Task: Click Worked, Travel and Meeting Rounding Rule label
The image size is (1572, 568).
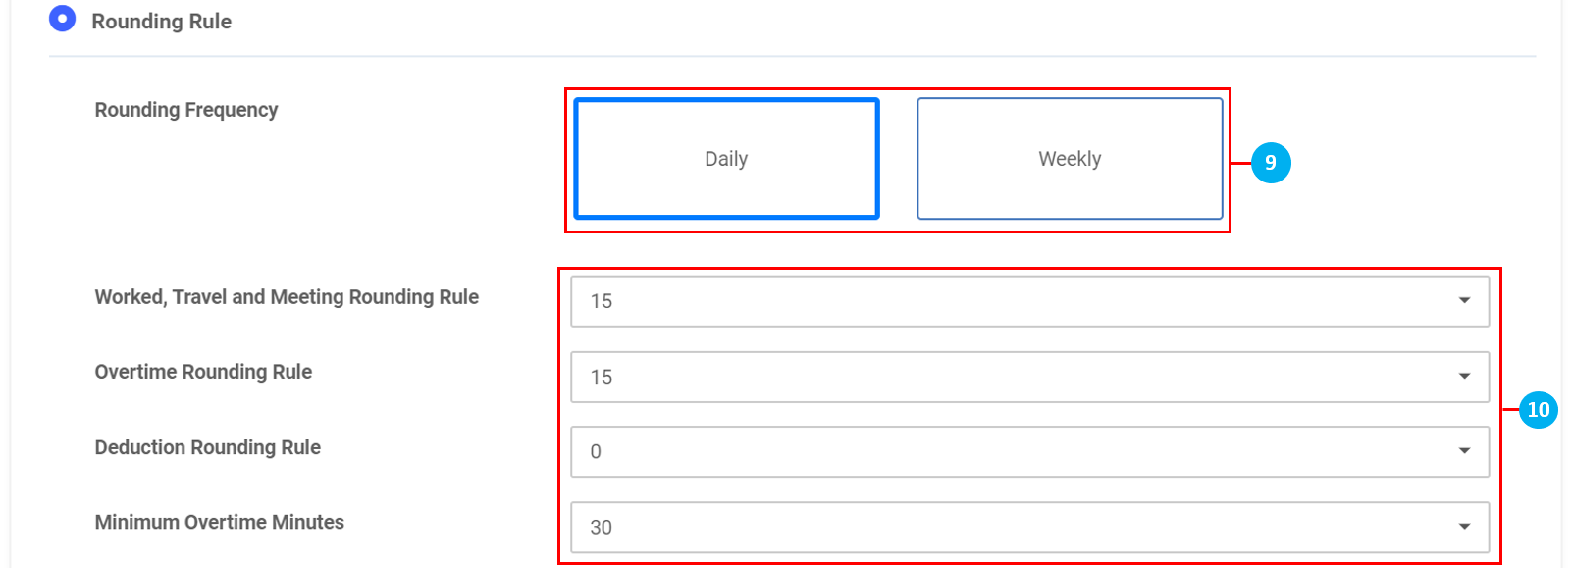Action: click(x=287, y=297)
